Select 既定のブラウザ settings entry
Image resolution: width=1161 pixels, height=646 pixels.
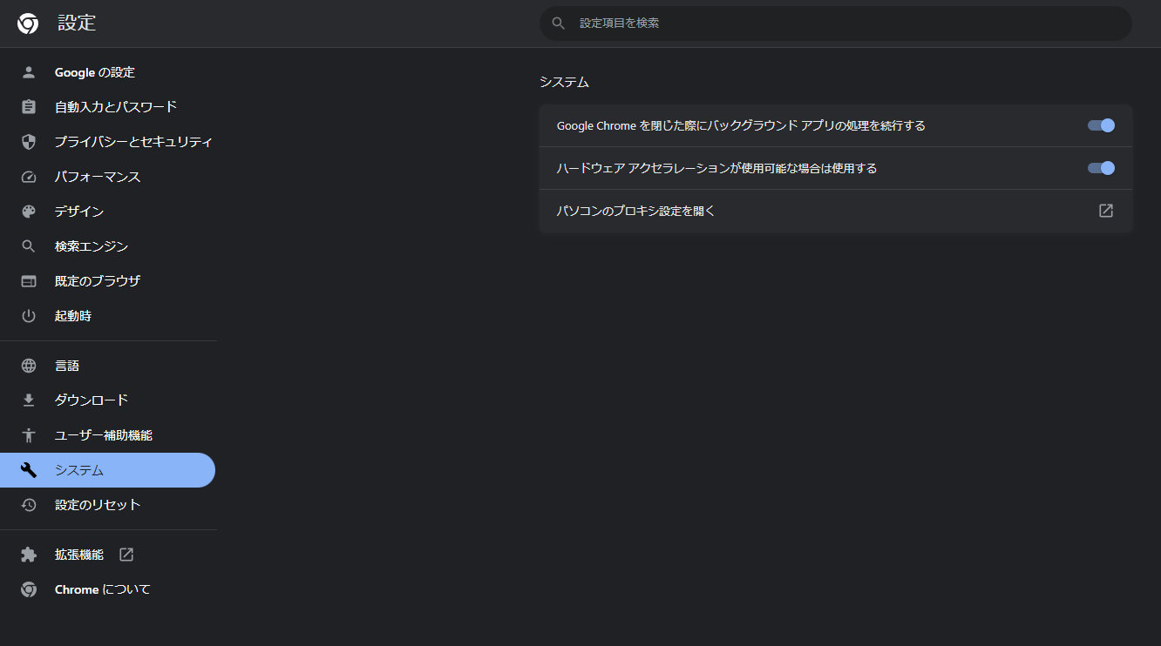coord(94,280)
